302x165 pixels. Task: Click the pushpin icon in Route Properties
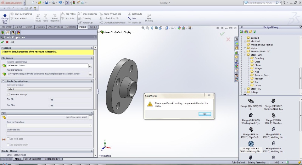tap(12, 42)
